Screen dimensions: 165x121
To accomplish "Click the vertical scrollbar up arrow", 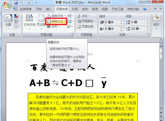I will click(161, 46).
